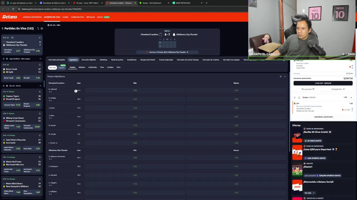Open the Apuestas Deportivas menu
357x200 pixels.
[32, 17]
